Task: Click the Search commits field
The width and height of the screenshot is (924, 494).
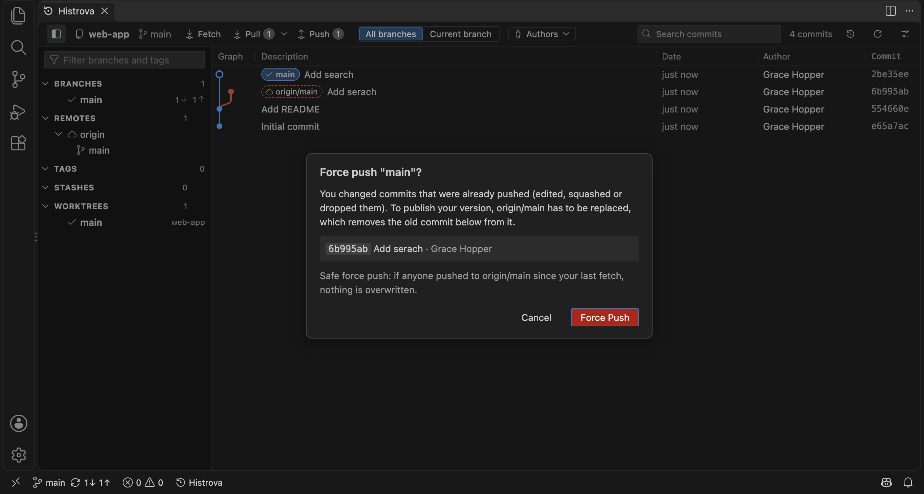Action: pos(709,34)
